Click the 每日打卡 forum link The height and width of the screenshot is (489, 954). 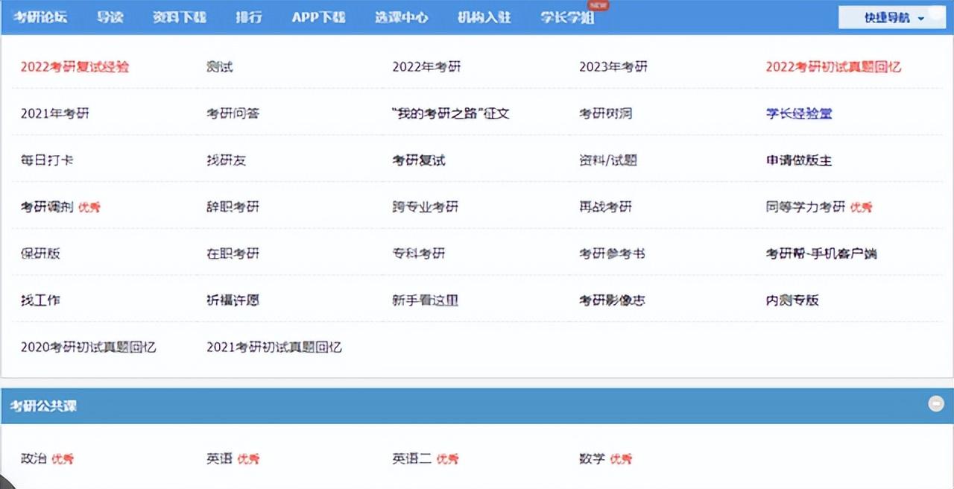click(47, 160)
